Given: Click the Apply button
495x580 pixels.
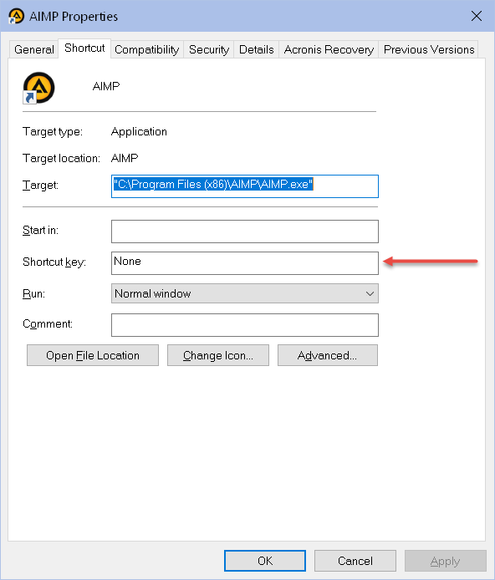Looking at the screenshot, I should click(446, 561).
